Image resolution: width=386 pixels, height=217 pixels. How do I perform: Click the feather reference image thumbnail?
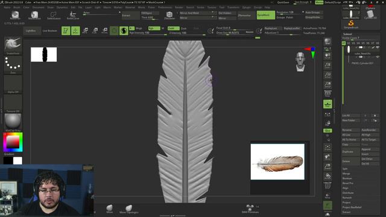click(277, 162)
